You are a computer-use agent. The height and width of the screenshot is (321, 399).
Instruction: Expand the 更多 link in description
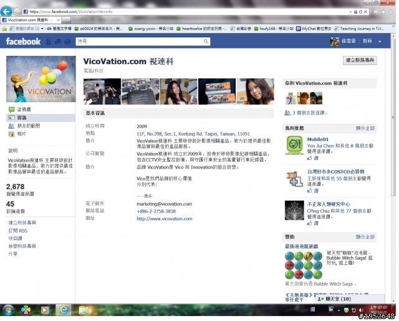point(148,196)
